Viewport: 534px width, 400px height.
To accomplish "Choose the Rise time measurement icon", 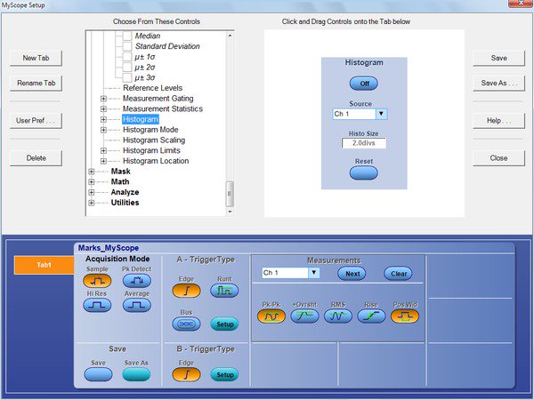I will 371,316.
